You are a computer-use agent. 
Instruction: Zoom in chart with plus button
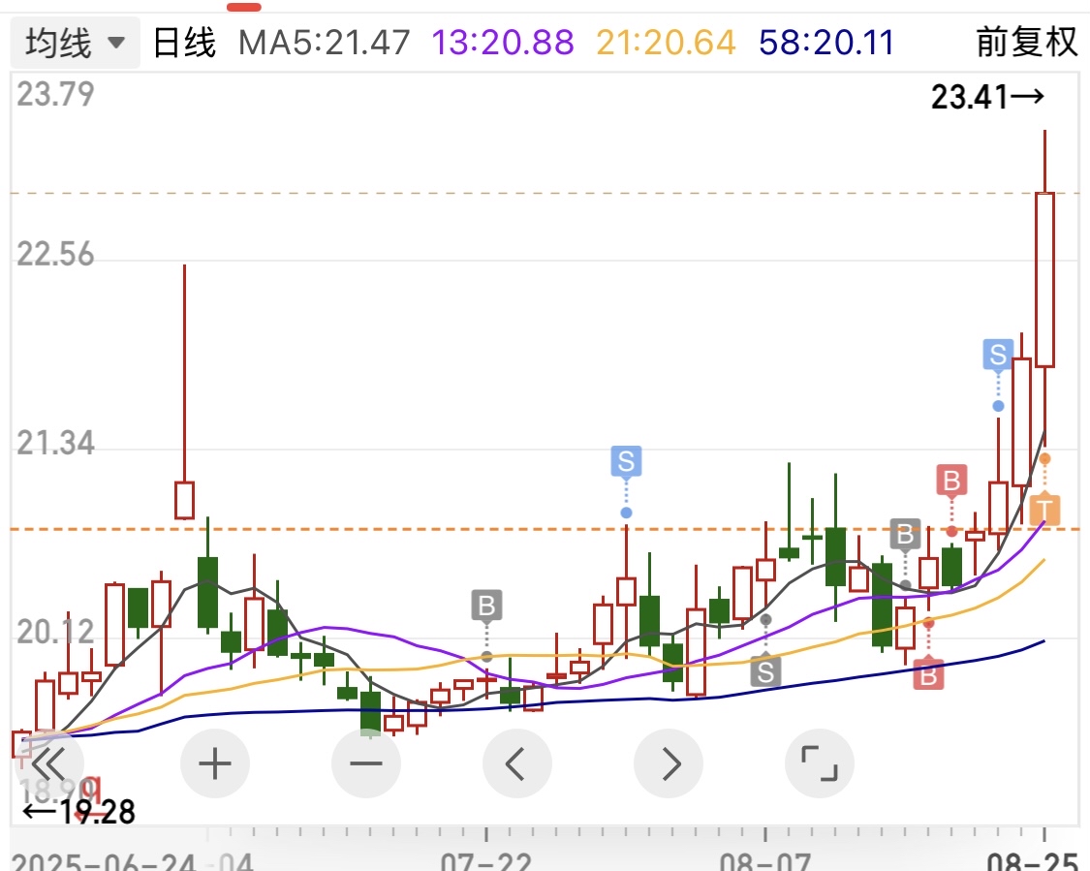coord(215,764)
